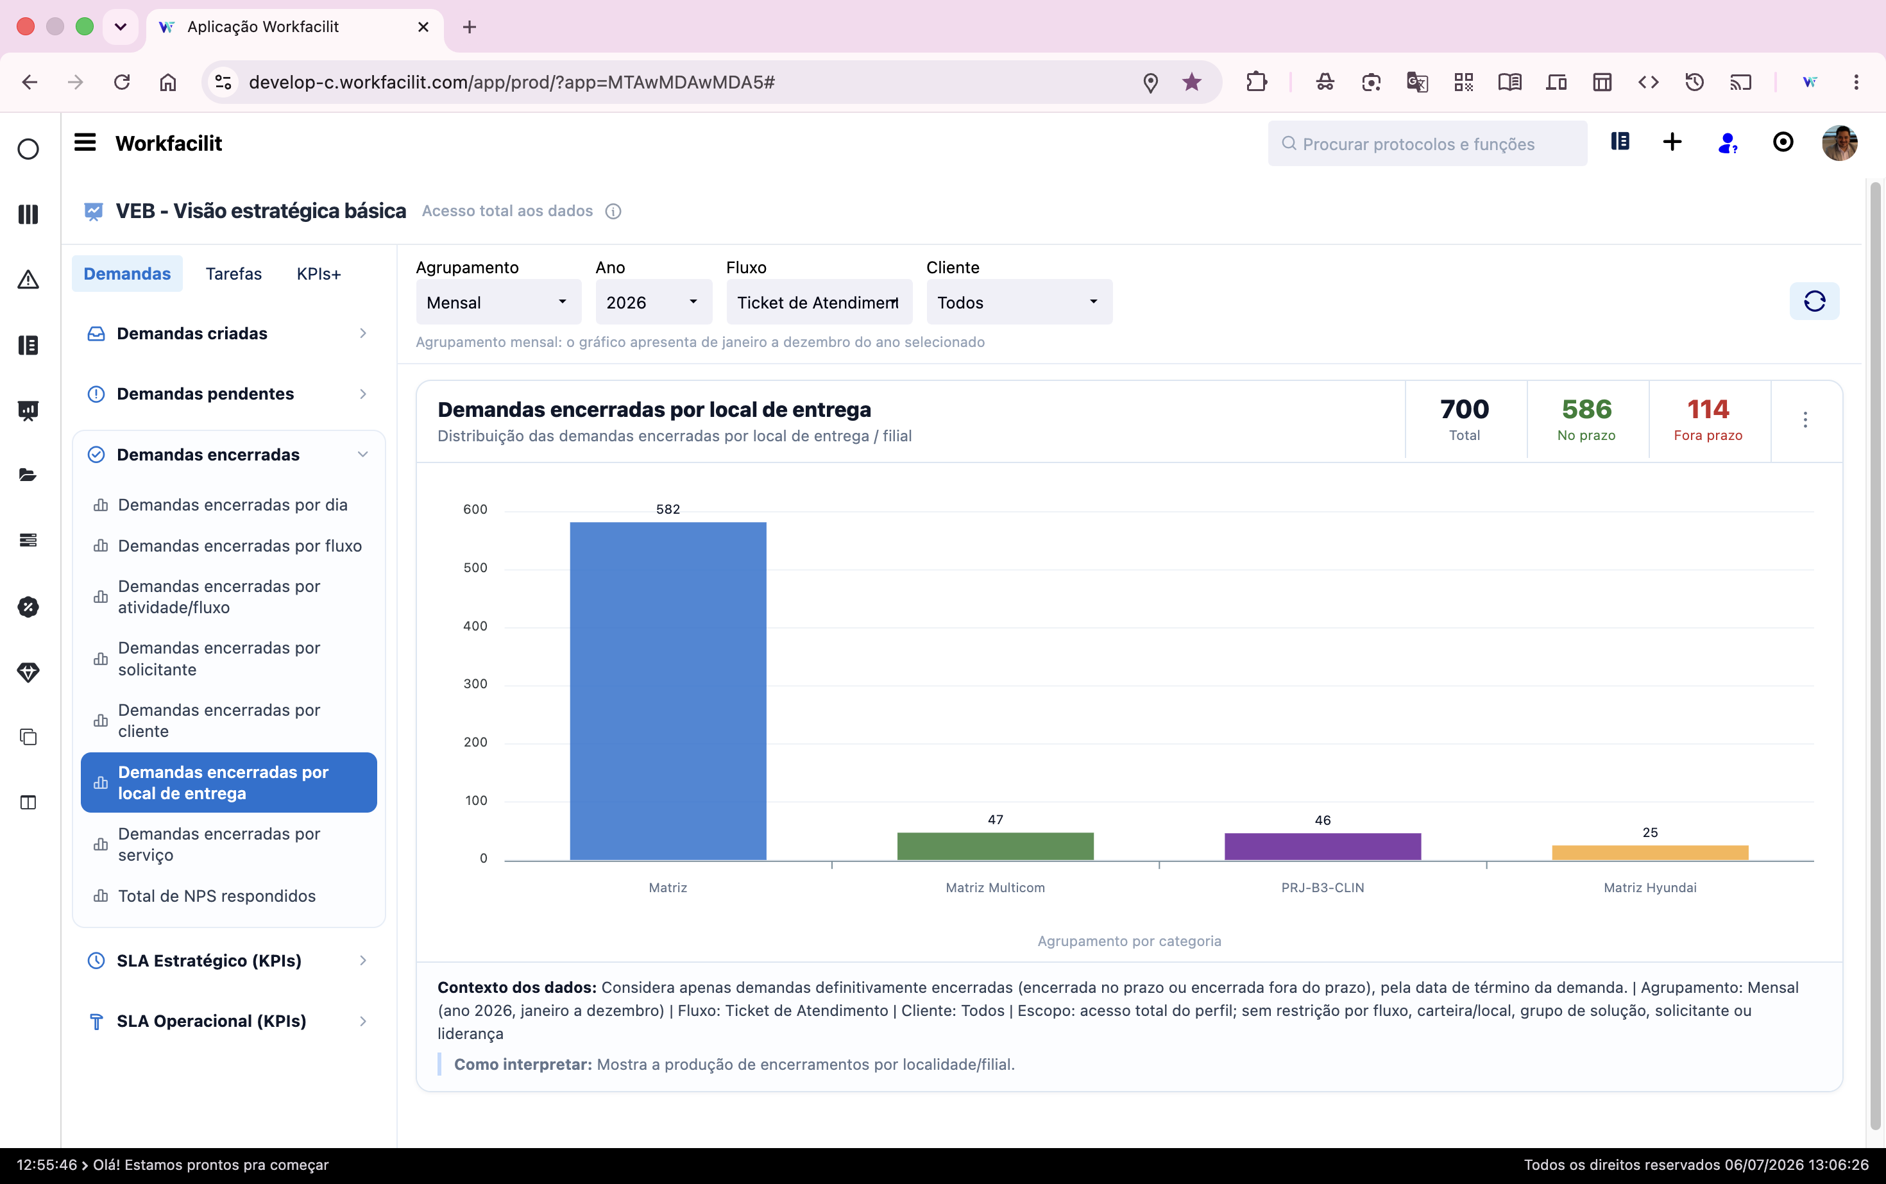This screenshot has height=1184, width=1886.
Task: Open the user help icon in header
Action: click(x=1727, y=142)
